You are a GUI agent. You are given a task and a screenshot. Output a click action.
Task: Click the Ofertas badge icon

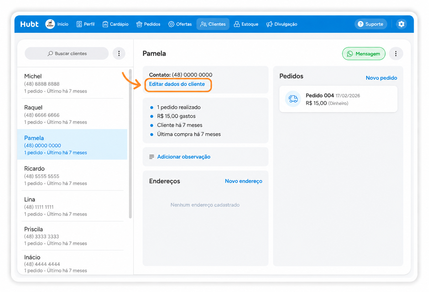click(x=171, y=24)
